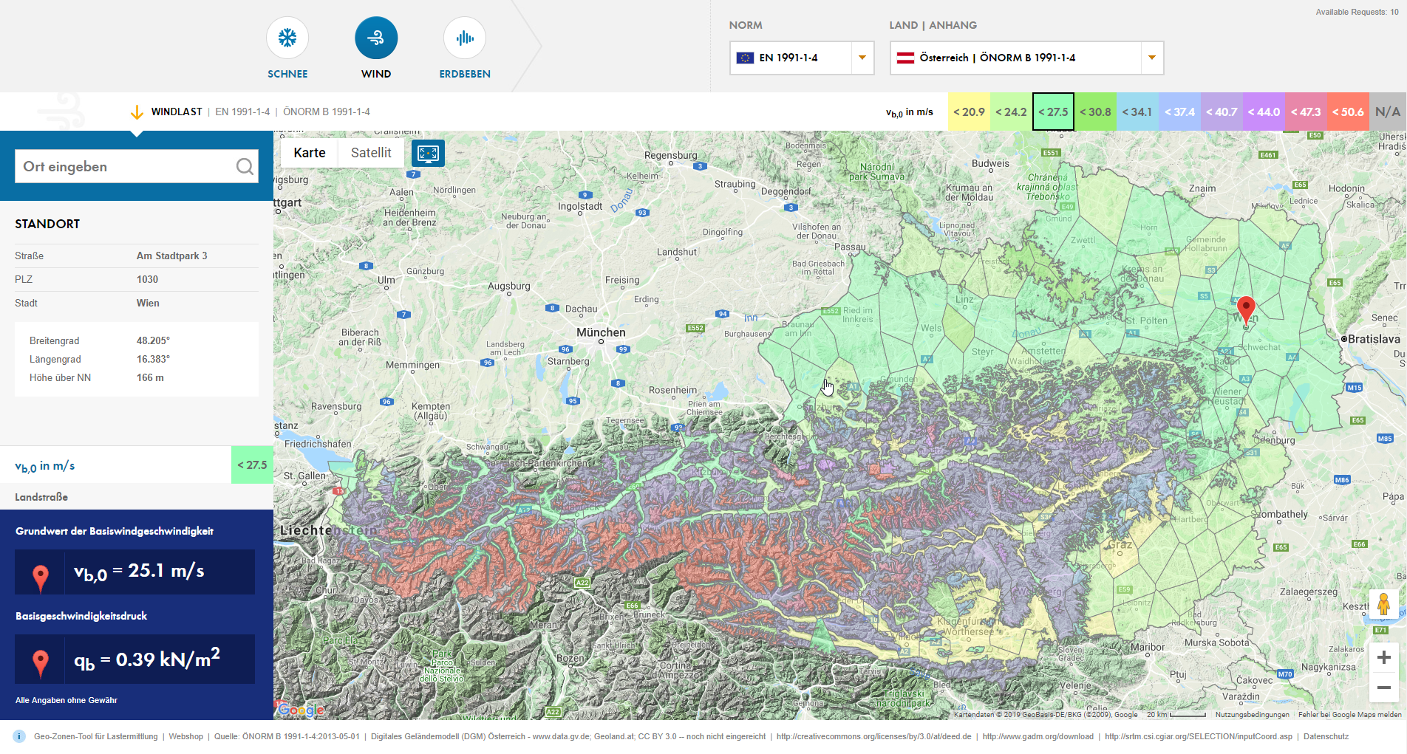Select the SCHNEE snowflake icon

[x=287, y=37]
